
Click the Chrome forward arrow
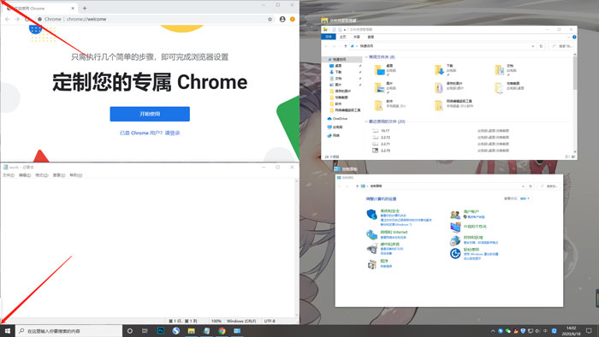click(x=17, y=19)
